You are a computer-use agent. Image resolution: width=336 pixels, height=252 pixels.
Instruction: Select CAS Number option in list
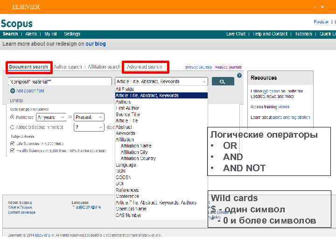coord(128,215)
